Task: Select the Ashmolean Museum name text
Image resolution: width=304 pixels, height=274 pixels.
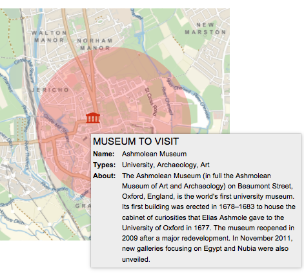Action: point(154,154)
